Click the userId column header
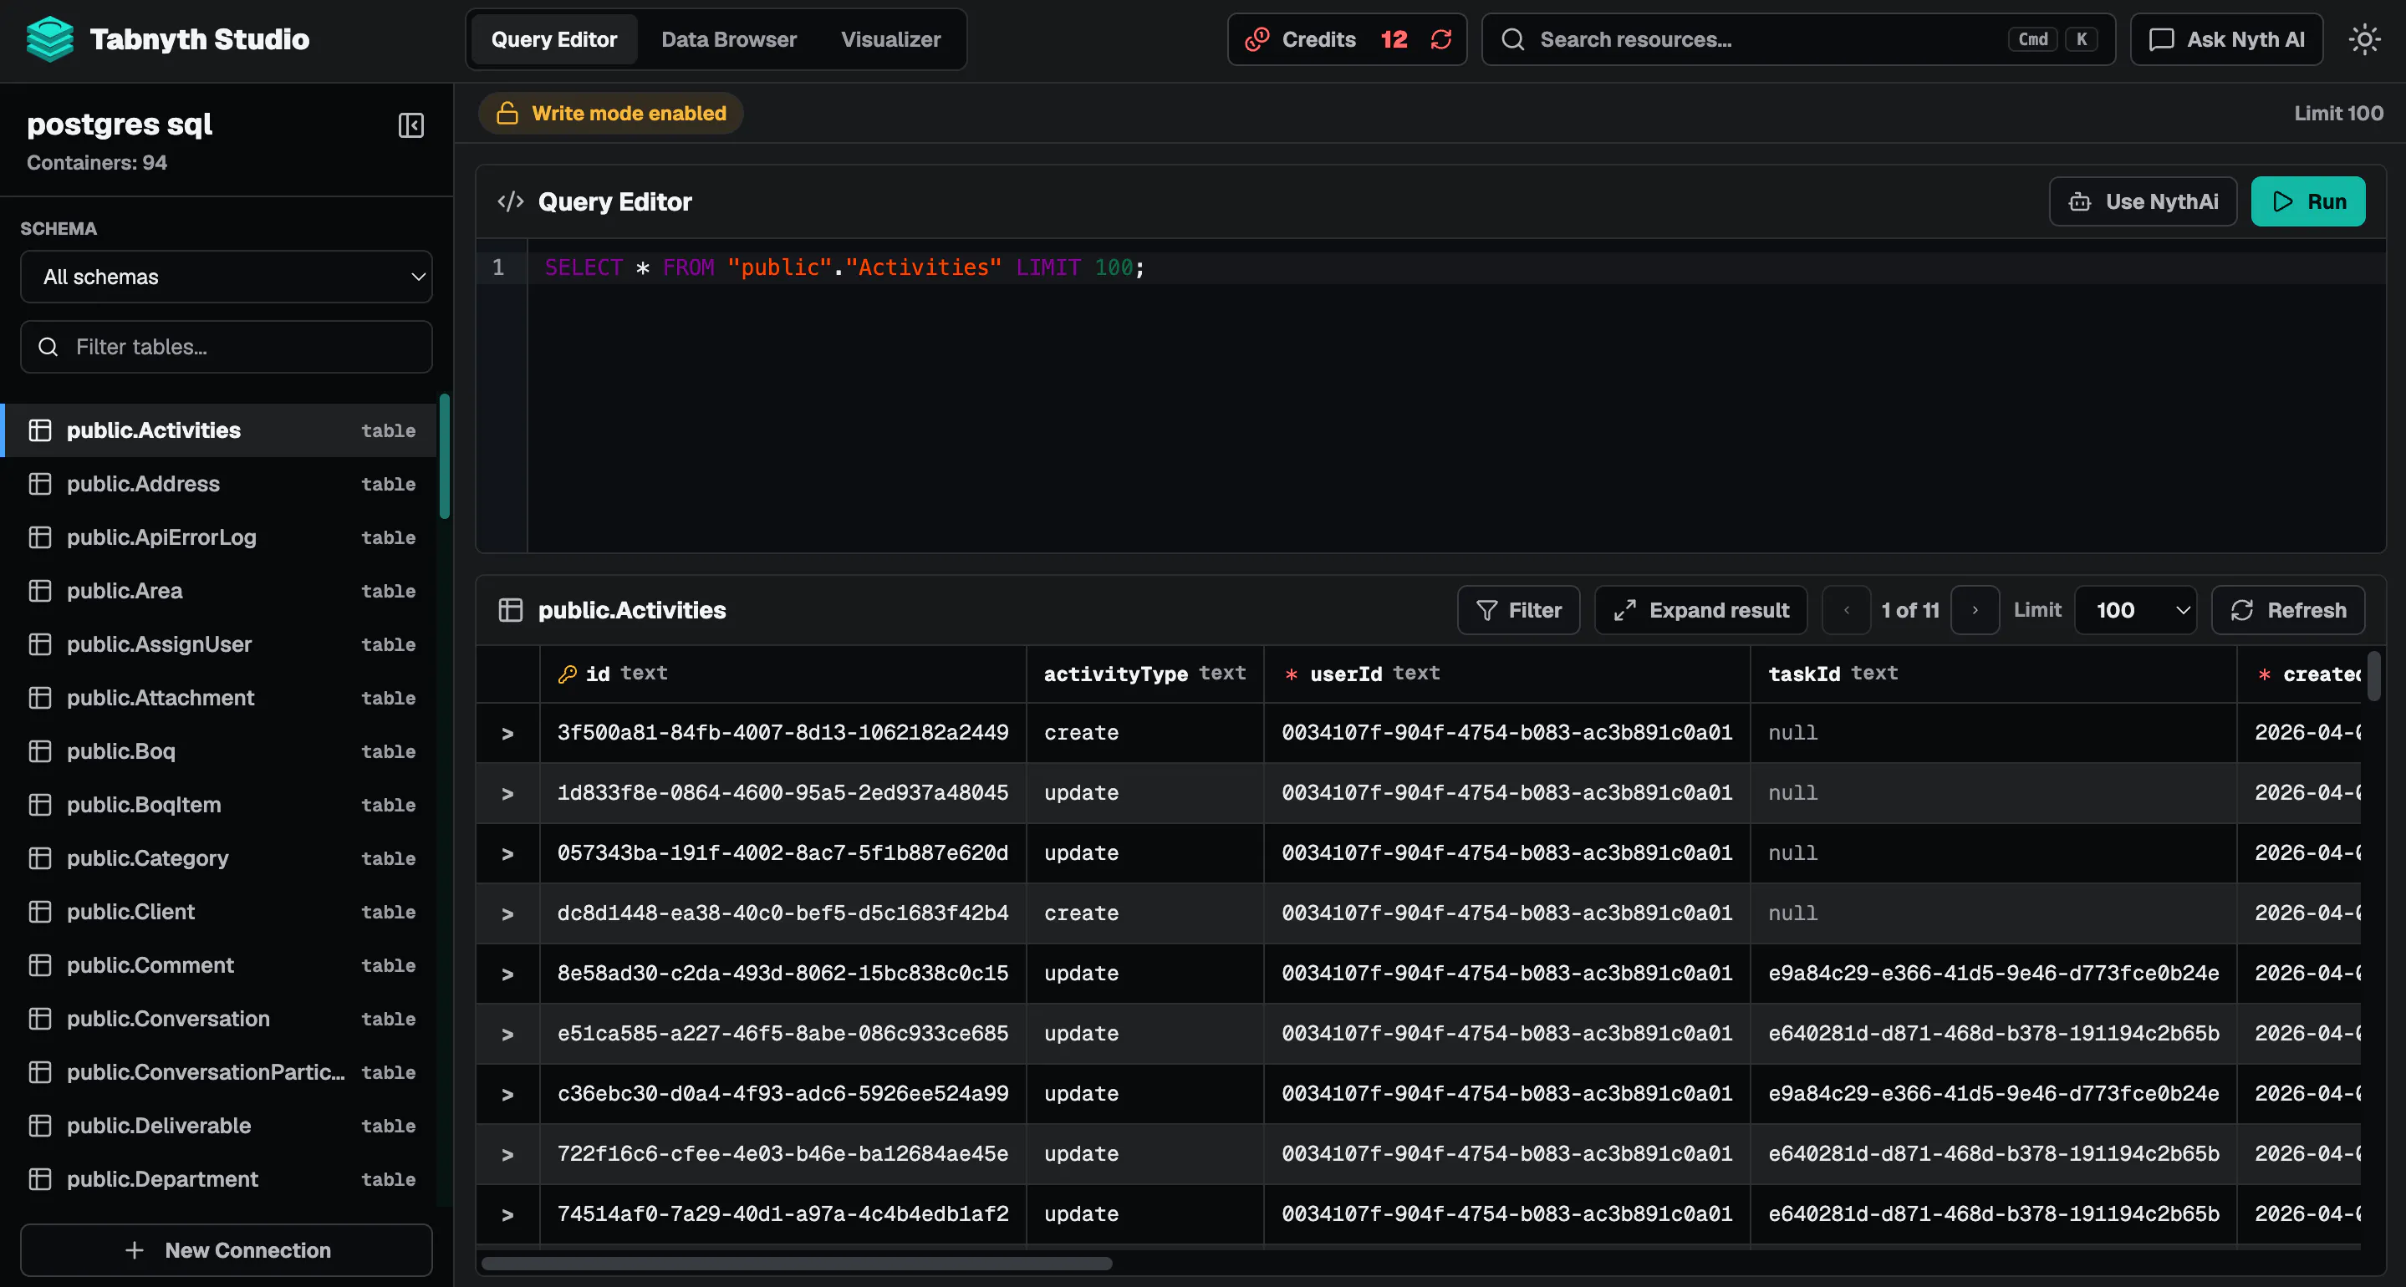Viewport: 2406px width, 1287px height. 1506,674
